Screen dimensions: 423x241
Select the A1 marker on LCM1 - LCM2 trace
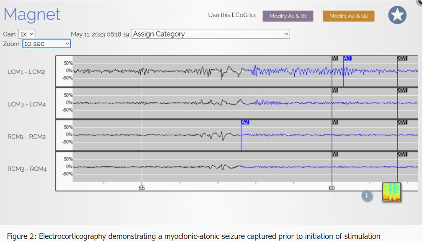(x=348, y=58)
